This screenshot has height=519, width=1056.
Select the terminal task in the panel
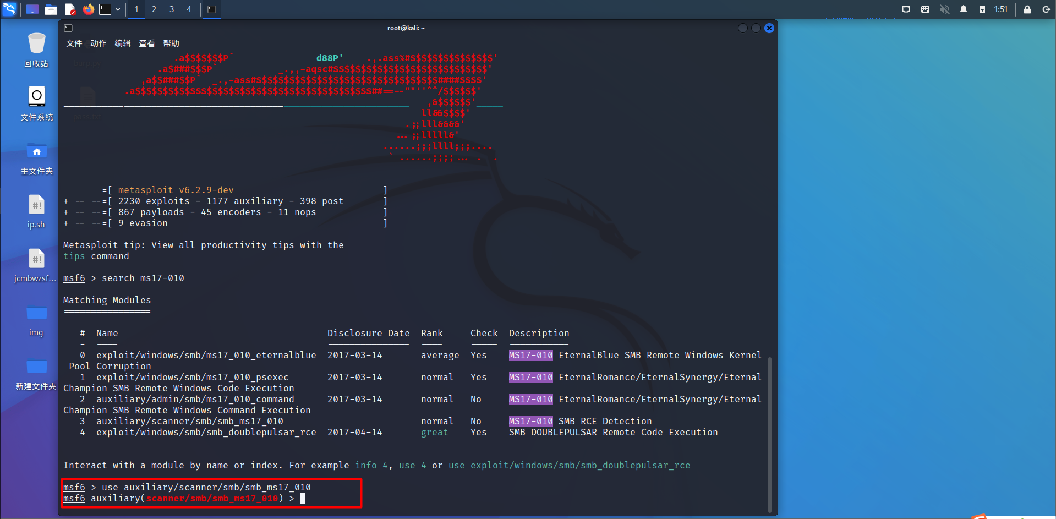coord(212,9)
